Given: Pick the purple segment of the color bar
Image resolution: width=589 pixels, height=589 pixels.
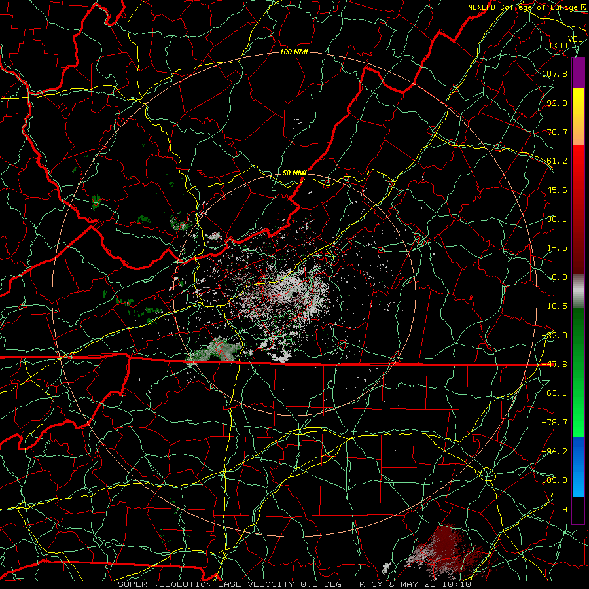Looking at the screenshot, I should pyautogui.click(x=578, y=73).
